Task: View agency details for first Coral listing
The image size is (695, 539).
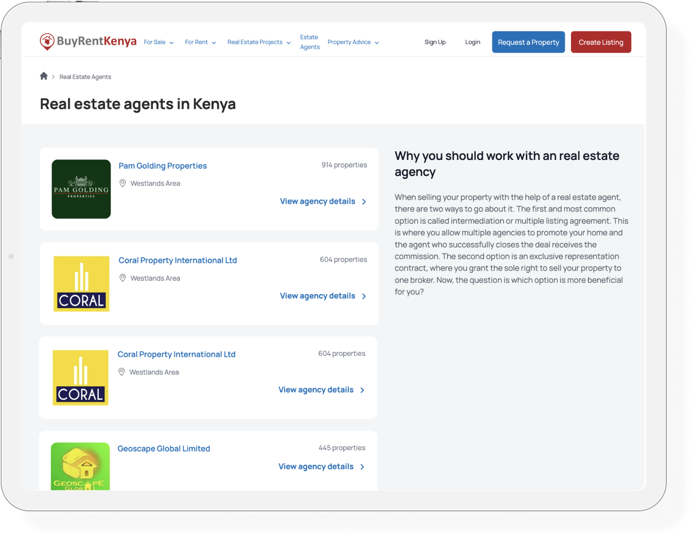Action: pos(317,296)
